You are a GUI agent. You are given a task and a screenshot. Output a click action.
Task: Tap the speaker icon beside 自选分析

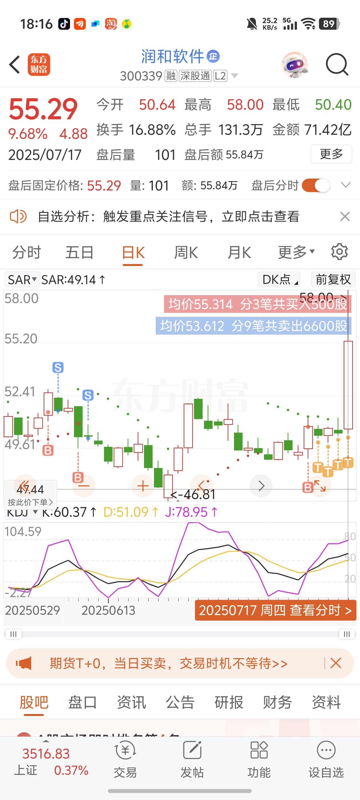tap(18, 216)
